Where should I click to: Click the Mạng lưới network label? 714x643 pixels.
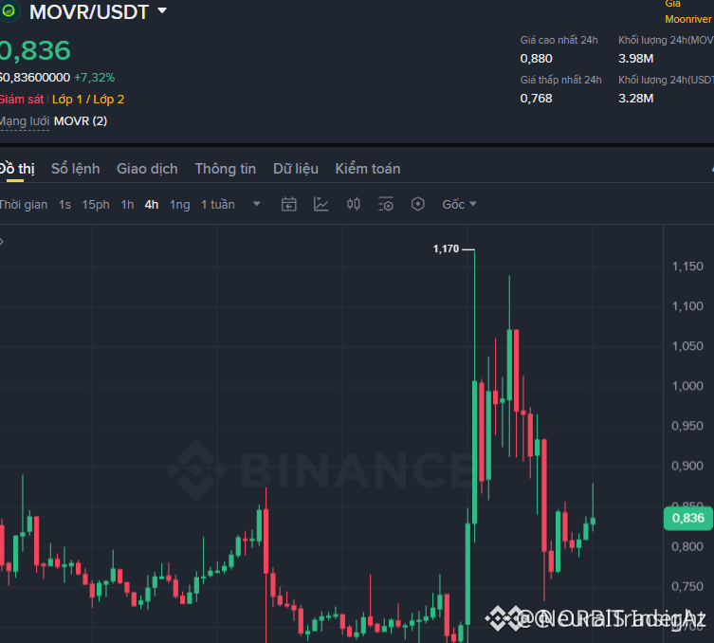25,121
